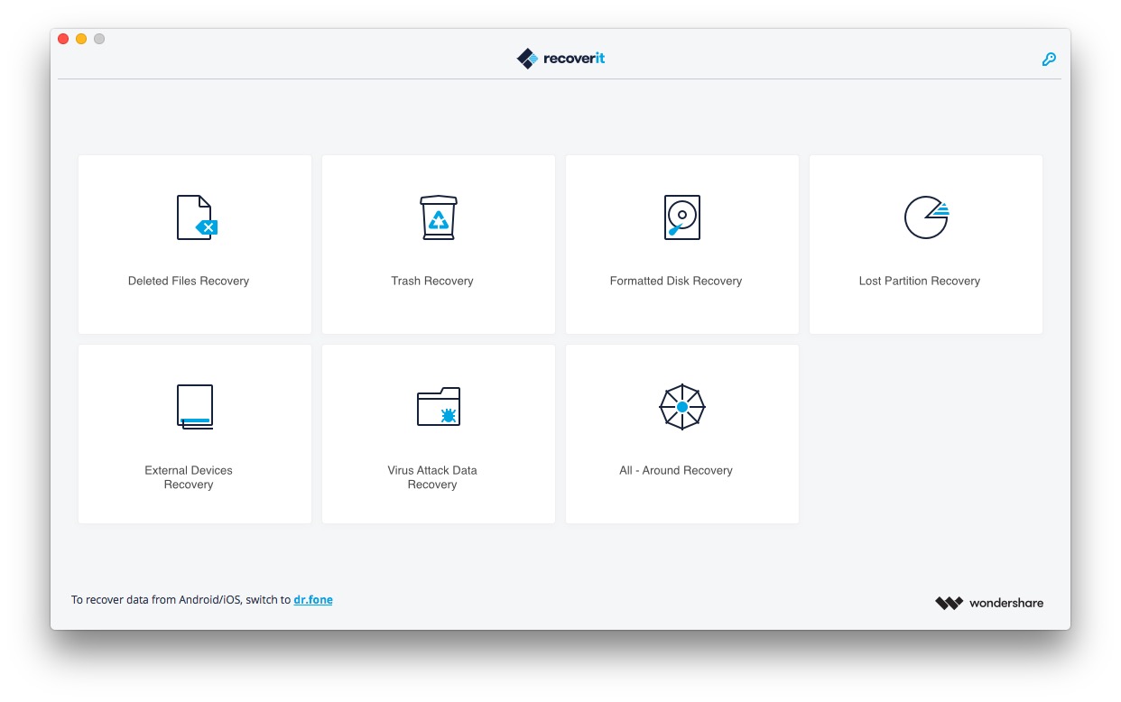Choose the Lost Partition Recovery label
The width and height of the screenshot is (1121, 702).
tap(919, 282)
